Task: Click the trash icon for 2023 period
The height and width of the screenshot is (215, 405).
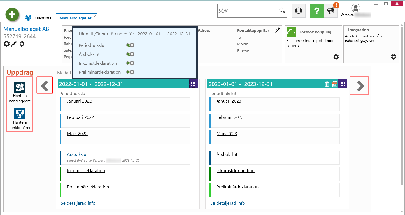Action: tap(327, 84)
